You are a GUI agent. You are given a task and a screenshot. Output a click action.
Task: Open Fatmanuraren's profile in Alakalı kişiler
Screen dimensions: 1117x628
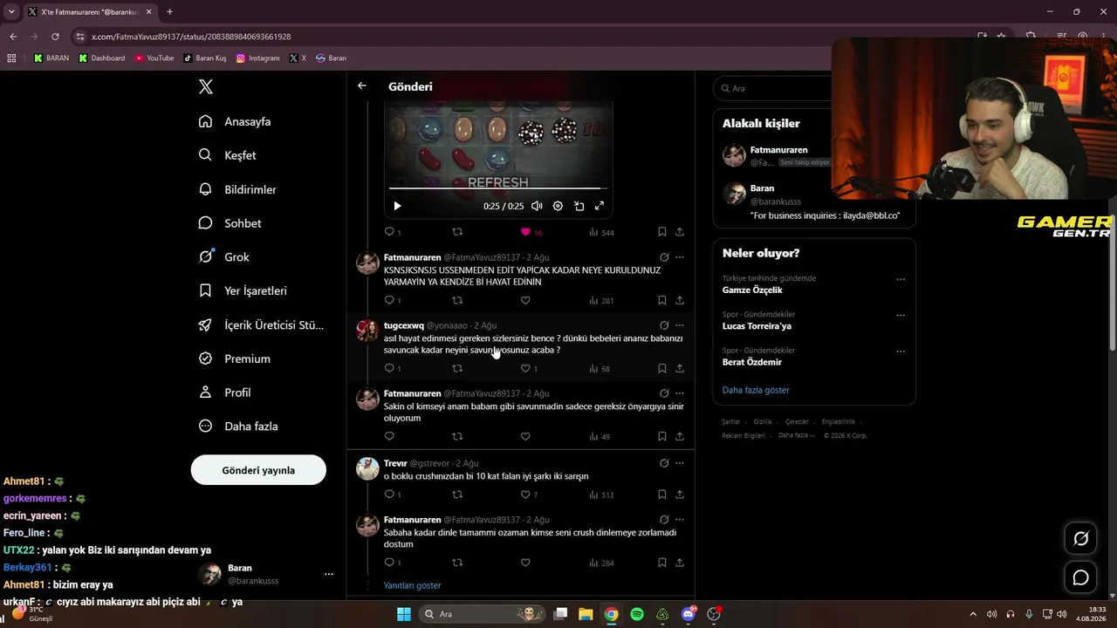point(778,150)
